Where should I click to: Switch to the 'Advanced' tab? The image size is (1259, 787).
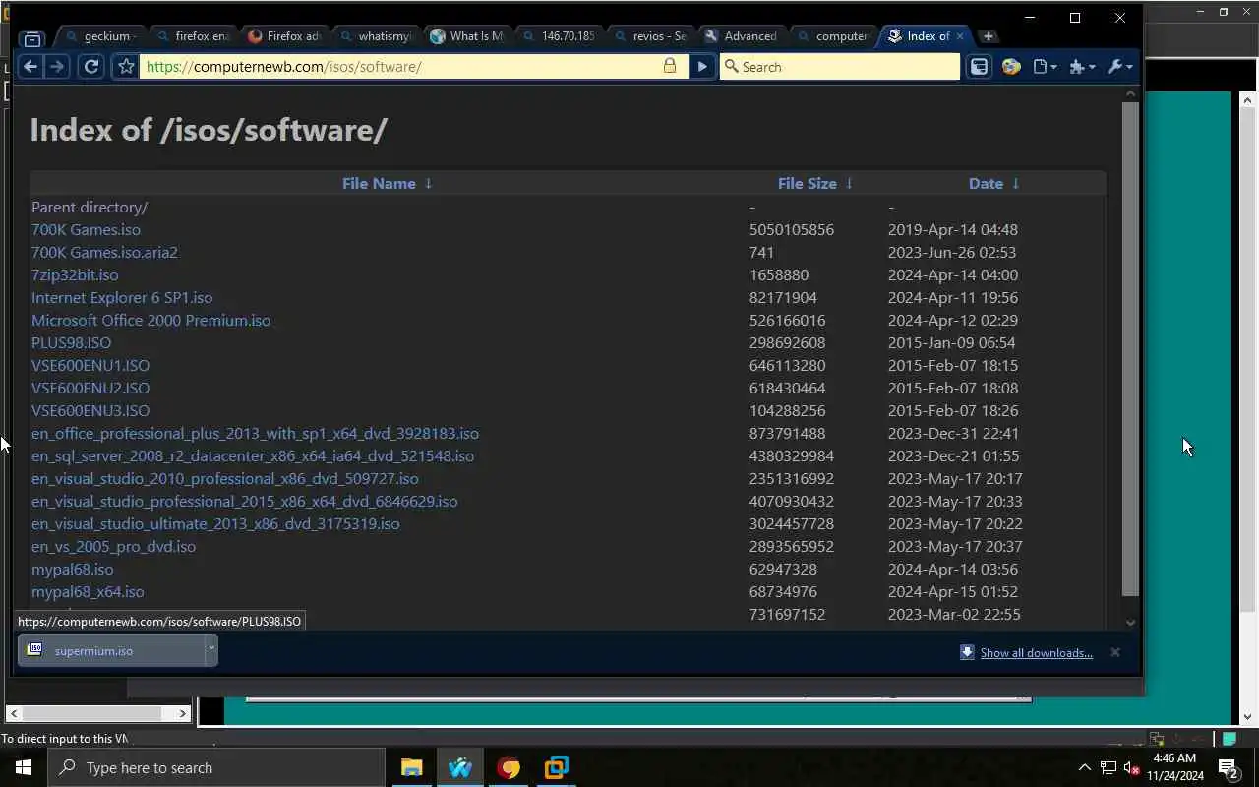[743, 36]
